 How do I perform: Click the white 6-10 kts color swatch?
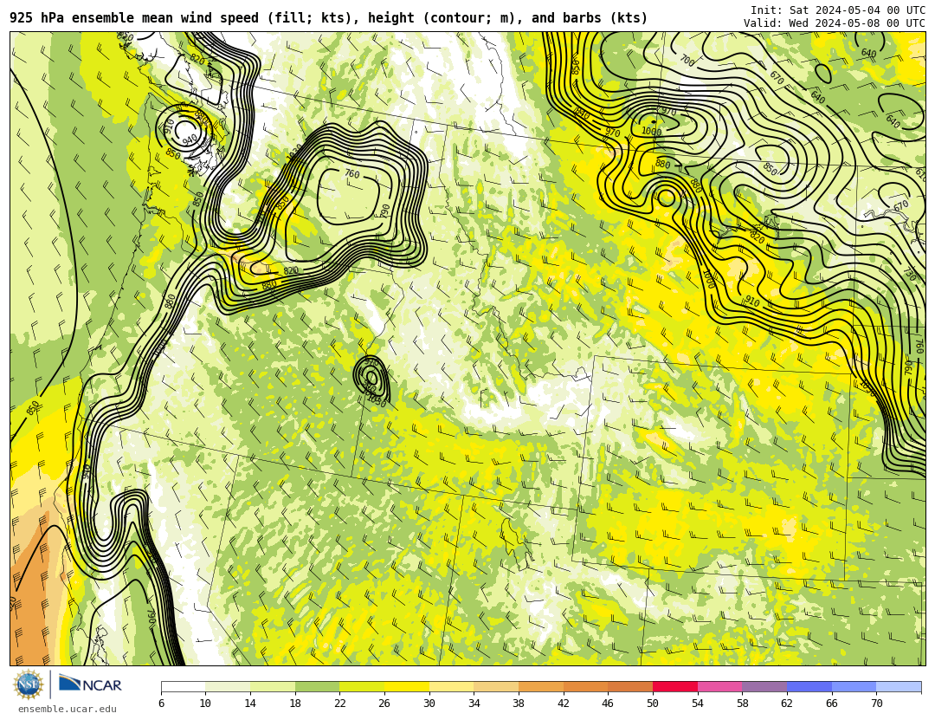(183, 686)
